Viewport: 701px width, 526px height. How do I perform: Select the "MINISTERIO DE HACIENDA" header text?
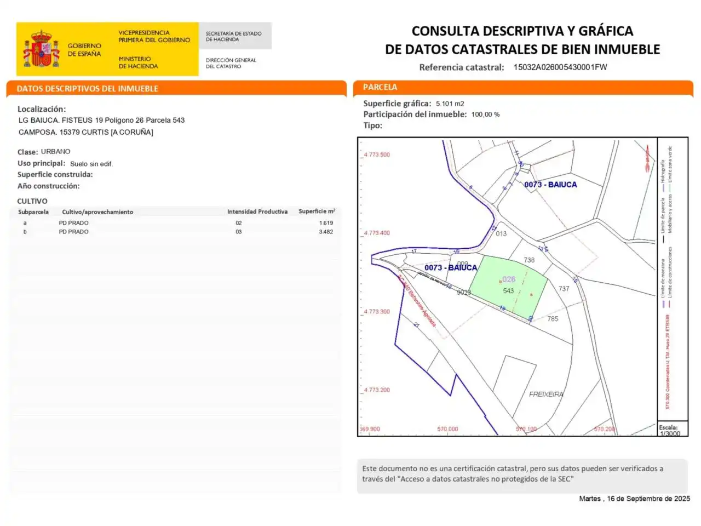[x=139, y=62]
